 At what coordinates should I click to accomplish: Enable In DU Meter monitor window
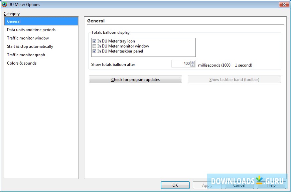[94, 46]
